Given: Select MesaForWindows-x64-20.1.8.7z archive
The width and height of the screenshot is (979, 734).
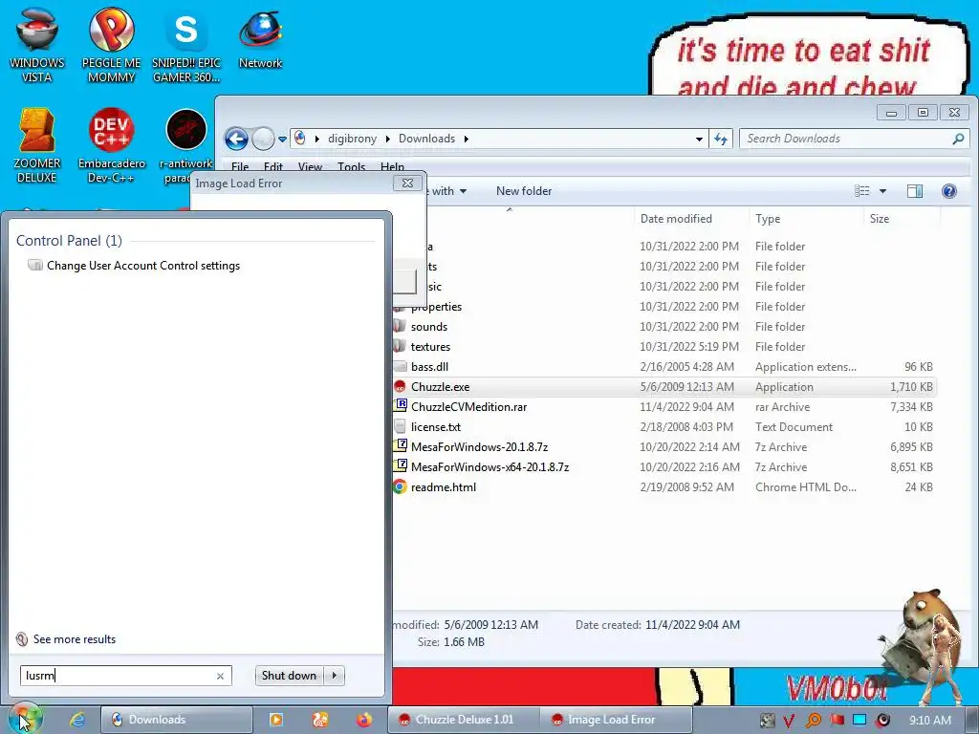Looking at the screenshot, I should click(489, 466).
